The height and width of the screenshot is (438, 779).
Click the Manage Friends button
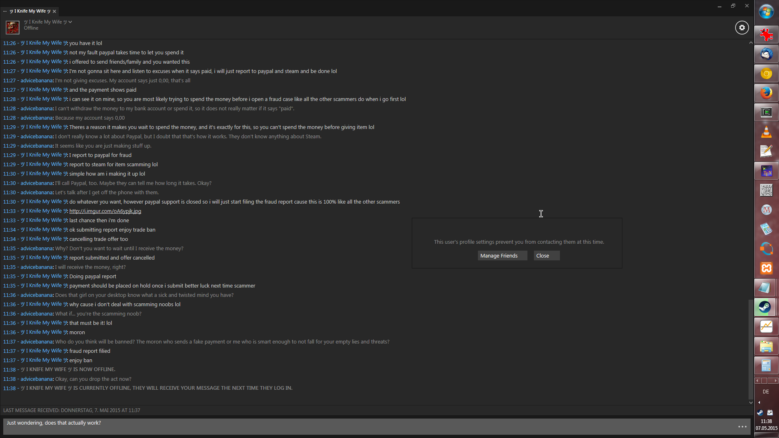point(502,255)
